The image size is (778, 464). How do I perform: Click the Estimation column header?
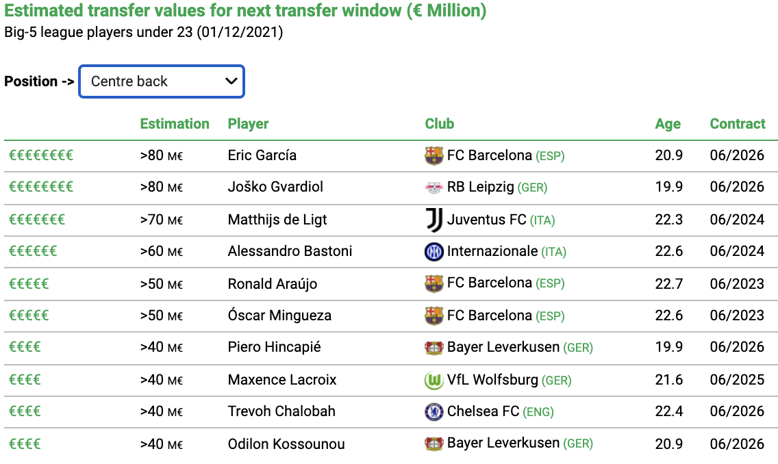[175, 124]
